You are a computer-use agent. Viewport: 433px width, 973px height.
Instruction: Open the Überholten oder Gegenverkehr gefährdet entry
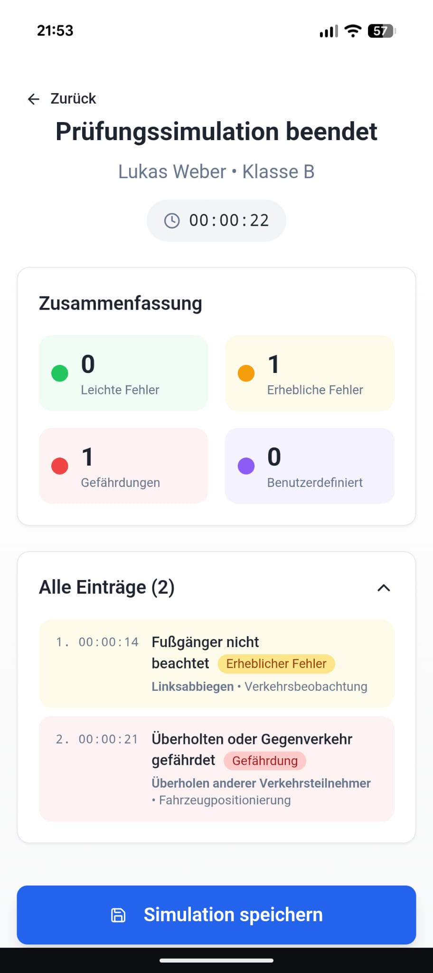[216, 769]
